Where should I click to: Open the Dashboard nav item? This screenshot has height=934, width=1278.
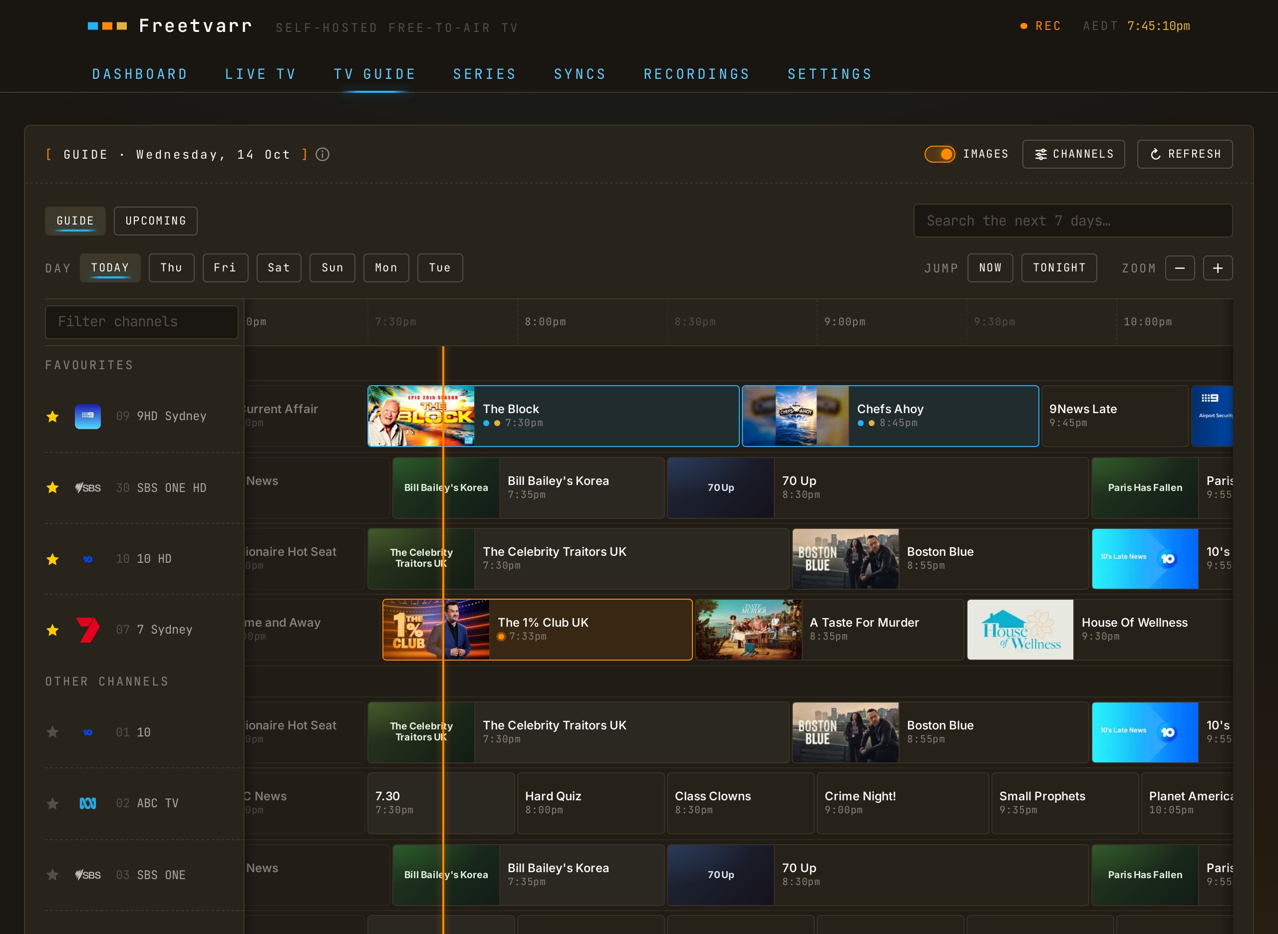tap(140, 74)
